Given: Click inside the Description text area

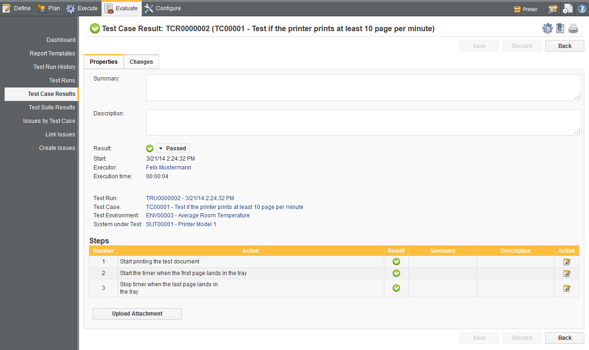Looking at the screenshot, I should (x=364, y=122).
